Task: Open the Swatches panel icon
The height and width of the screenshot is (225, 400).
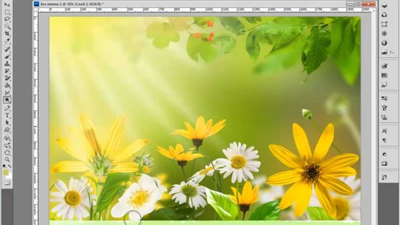Action: point(384,75)
